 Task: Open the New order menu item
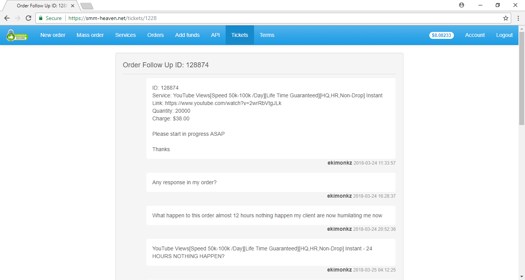(53, 35)
